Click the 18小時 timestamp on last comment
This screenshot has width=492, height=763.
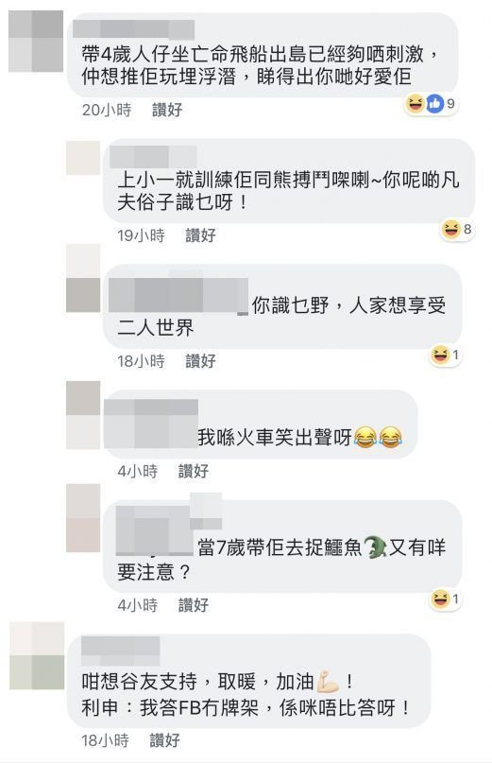pyautogui.click(x=105, y=740)
